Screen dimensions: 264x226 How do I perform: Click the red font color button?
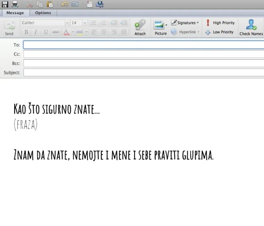66,32
